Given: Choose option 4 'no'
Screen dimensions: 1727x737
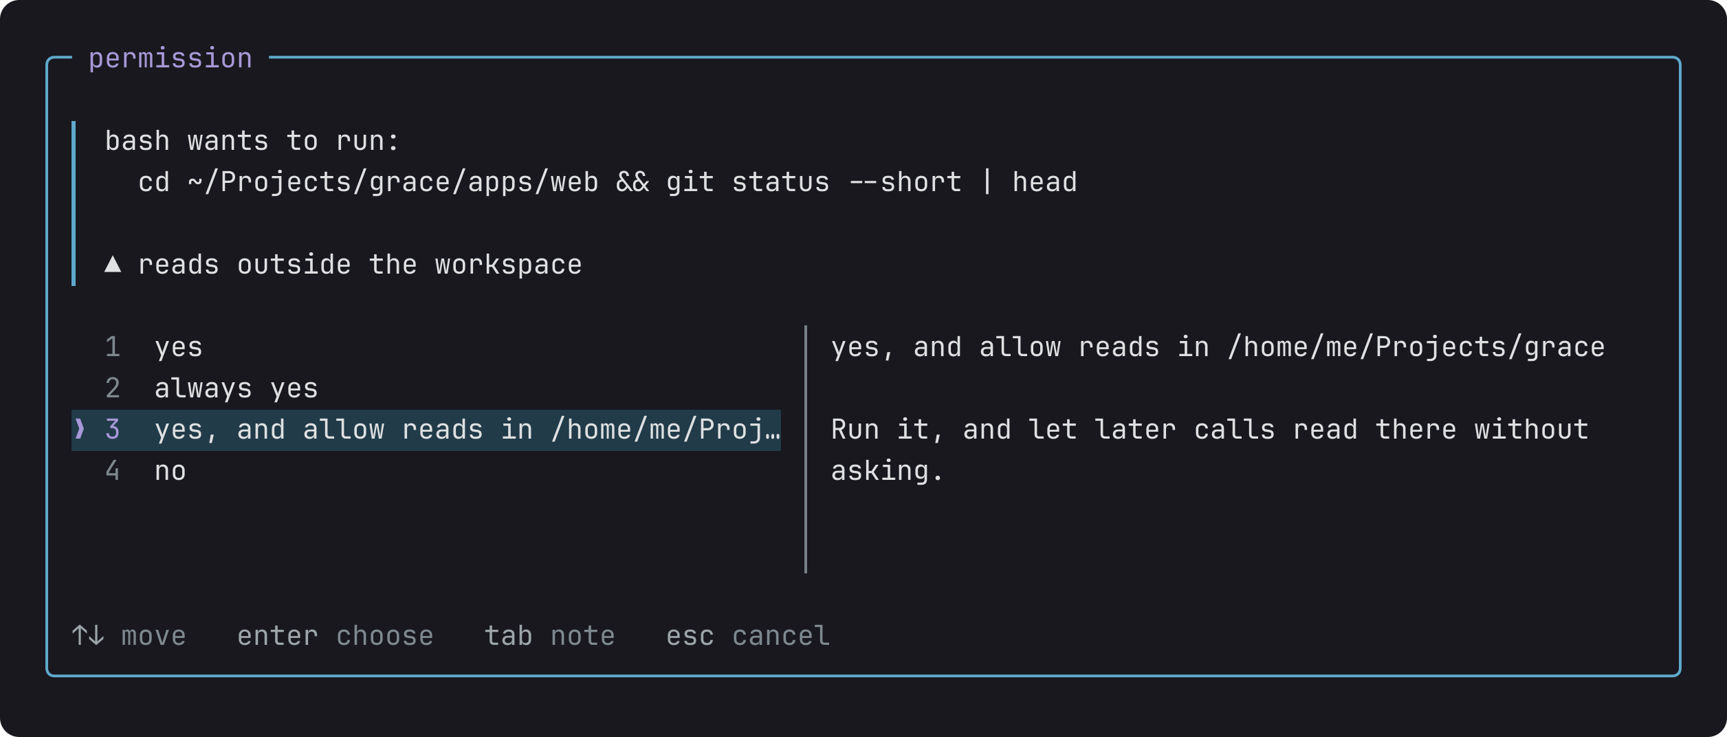Looking at the screenshot, I should (426, 472).
